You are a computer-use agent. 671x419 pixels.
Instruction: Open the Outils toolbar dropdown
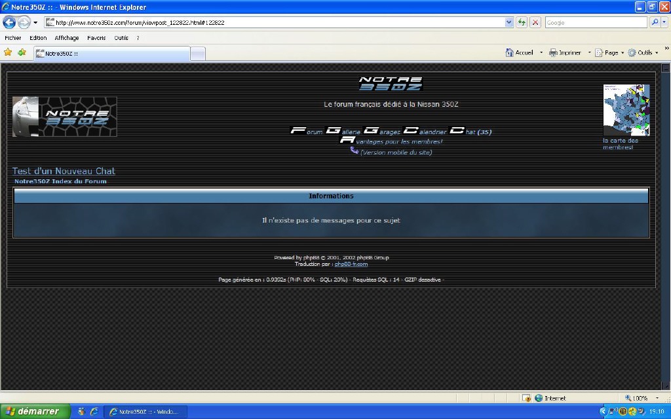tap(643, 52)
